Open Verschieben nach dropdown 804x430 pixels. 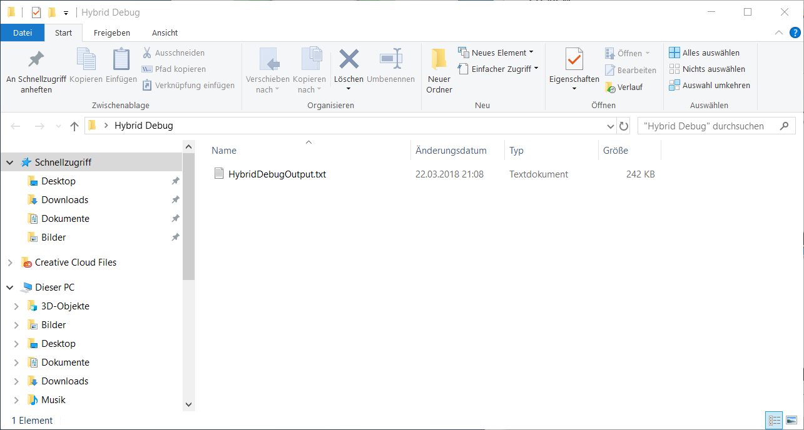[267, 70]
